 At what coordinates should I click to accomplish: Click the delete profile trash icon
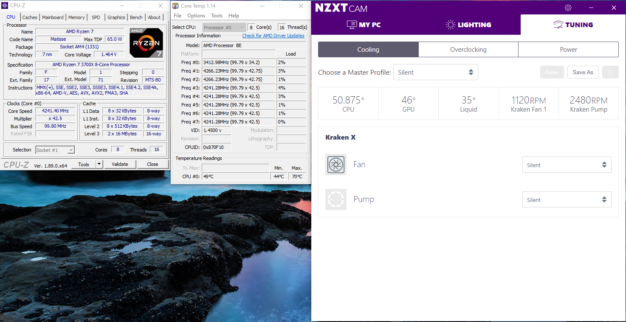[610, 72]
